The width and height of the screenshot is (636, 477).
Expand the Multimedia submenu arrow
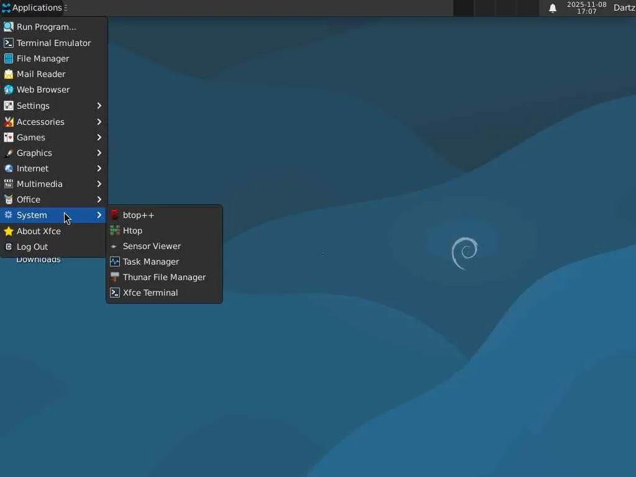pyautogui.click(x=99, y=184)
